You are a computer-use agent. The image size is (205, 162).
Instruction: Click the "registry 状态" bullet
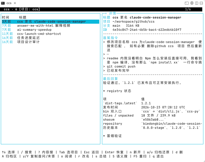tap(119, 91)
